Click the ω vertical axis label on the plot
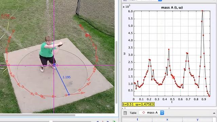The height and width of the screenshot is (122, 217). click(124, 54)
